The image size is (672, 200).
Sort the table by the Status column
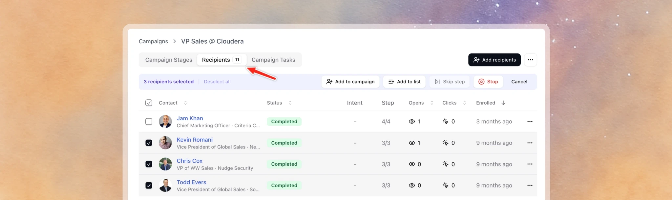coord(290,103)
